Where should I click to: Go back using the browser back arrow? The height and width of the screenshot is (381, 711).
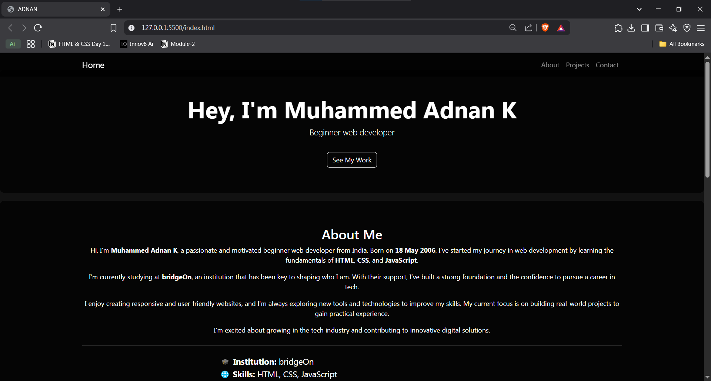(x=10, y=28)
